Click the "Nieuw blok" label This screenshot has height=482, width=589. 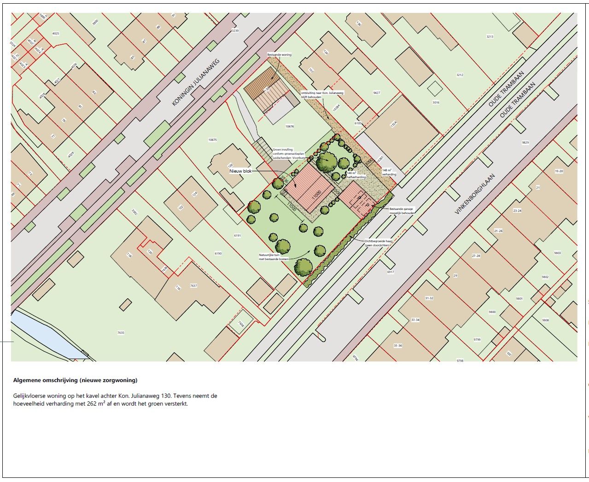241,171
